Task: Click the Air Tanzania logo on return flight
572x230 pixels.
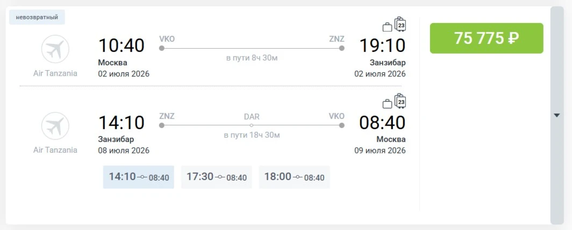Action: (55, 126)
